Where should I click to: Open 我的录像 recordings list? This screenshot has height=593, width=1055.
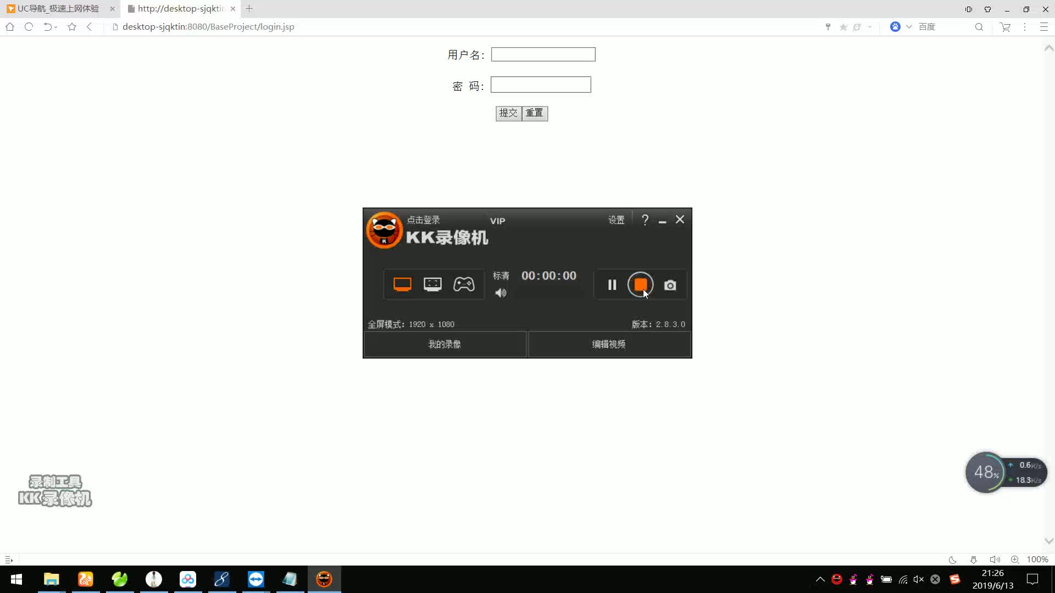pos(445,344)
